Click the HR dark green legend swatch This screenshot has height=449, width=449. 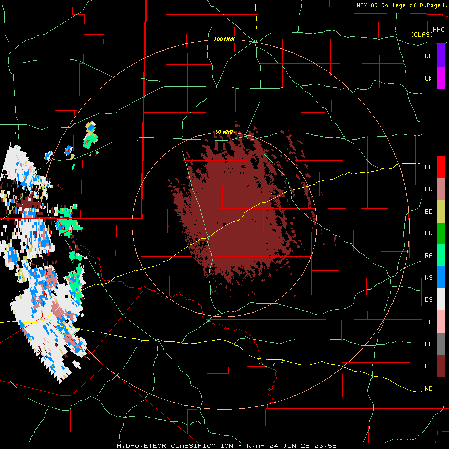tap(441, 233)
